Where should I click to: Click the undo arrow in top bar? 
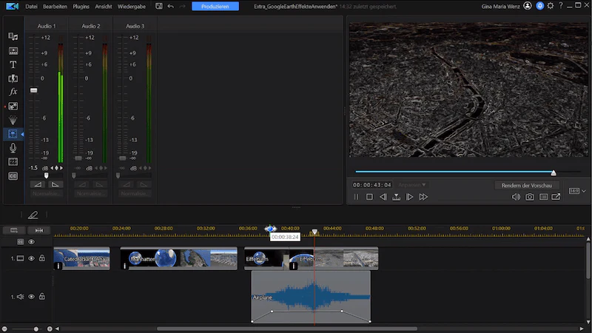pos(171,6)
